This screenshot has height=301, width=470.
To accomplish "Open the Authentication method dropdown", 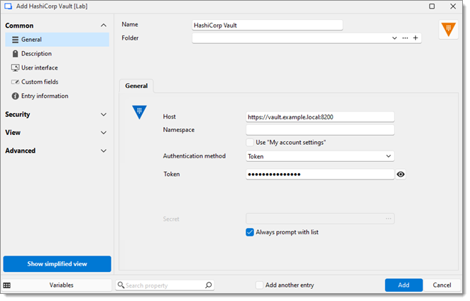I will tap(319, 156).
